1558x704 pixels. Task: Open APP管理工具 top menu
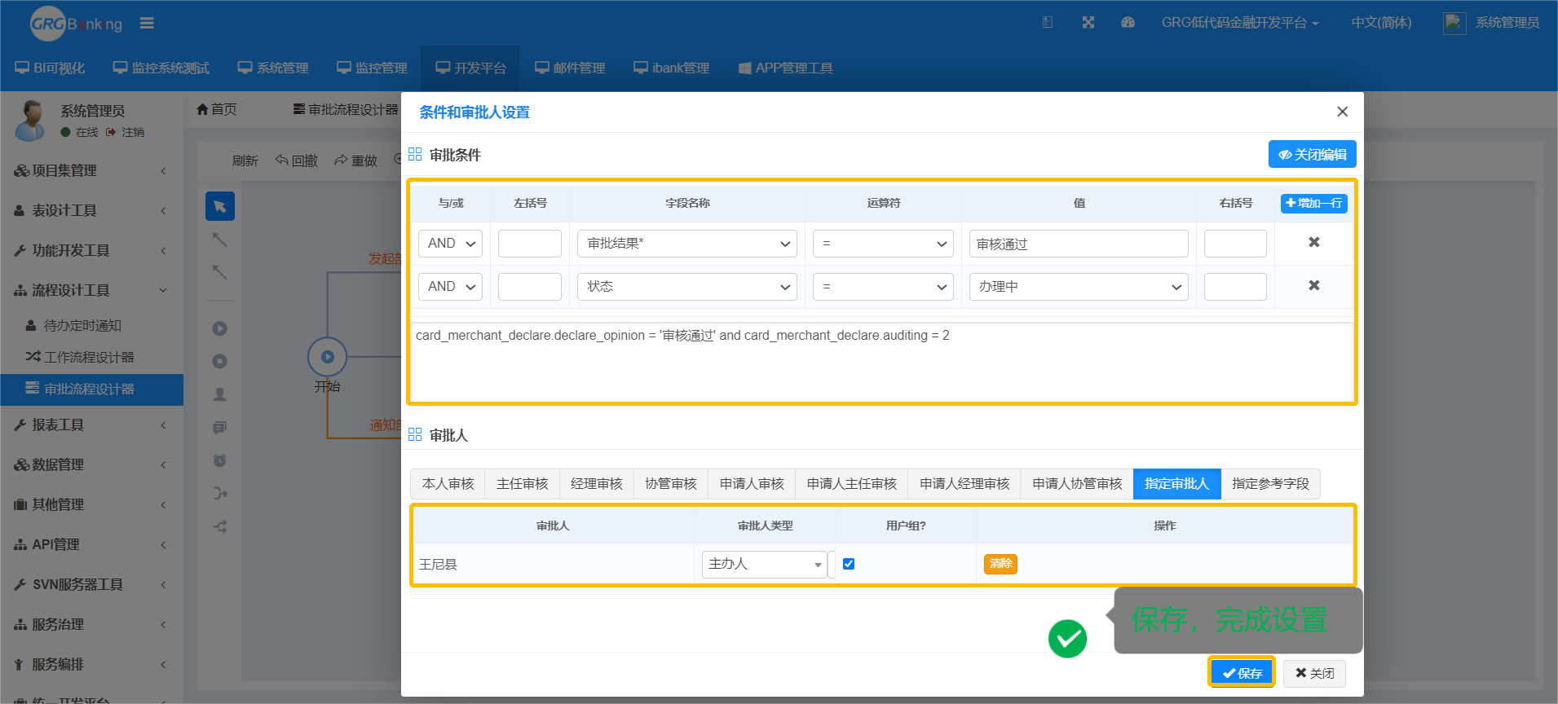tap(785, 68)
